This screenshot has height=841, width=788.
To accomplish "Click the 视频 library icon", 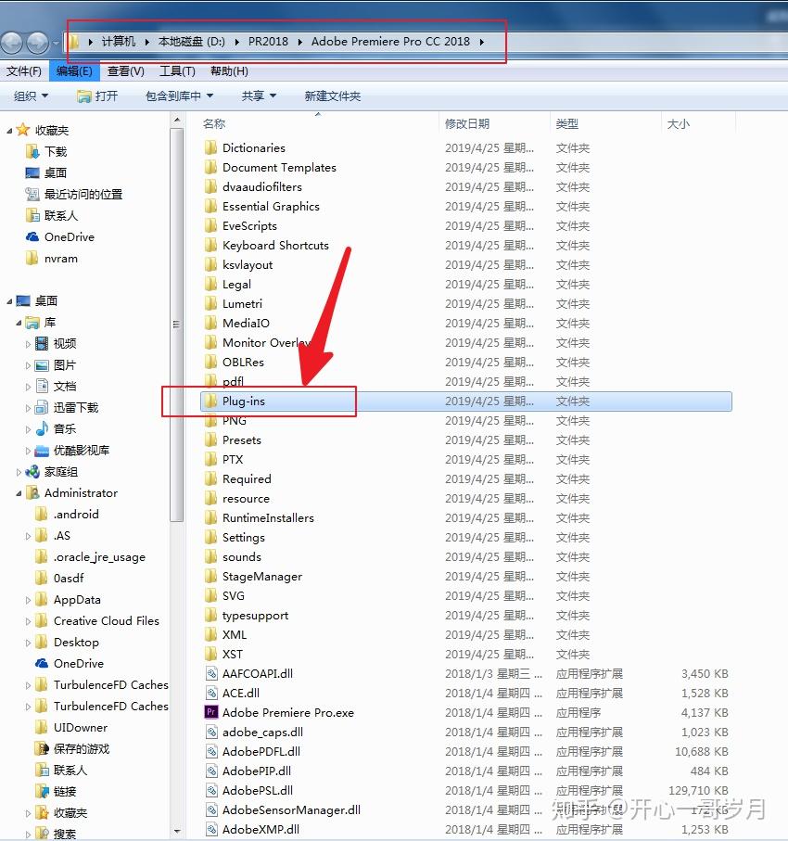I will click(42, 343).
